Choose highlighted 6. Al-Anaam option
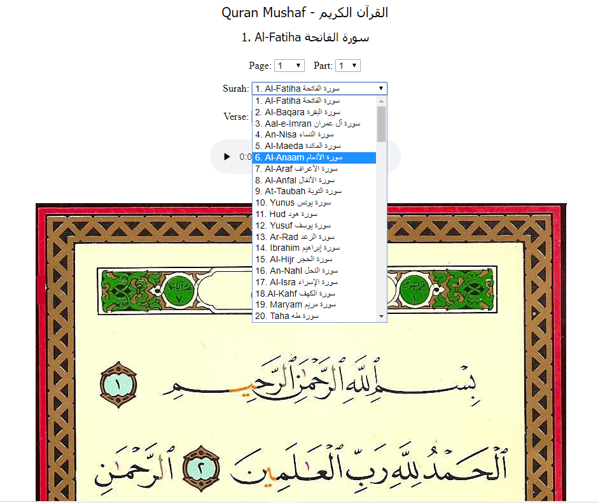The height and width of the screenshot is (503, 598). 314,158
